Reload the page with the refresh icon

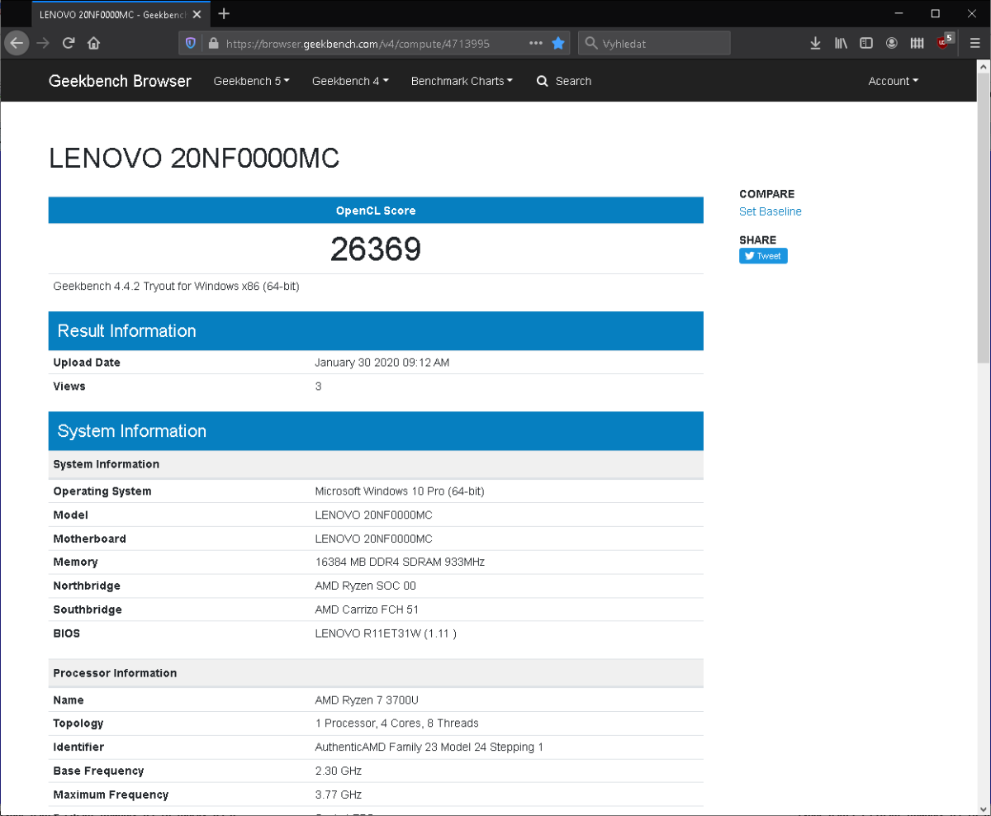69,43
